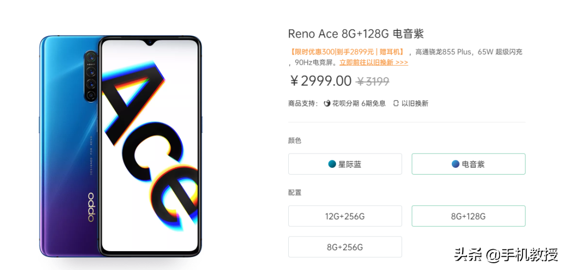Viewport: 566px width, 270px height.
Task: Click the teal 星际蓝 color dot
Action: point(332,164)
